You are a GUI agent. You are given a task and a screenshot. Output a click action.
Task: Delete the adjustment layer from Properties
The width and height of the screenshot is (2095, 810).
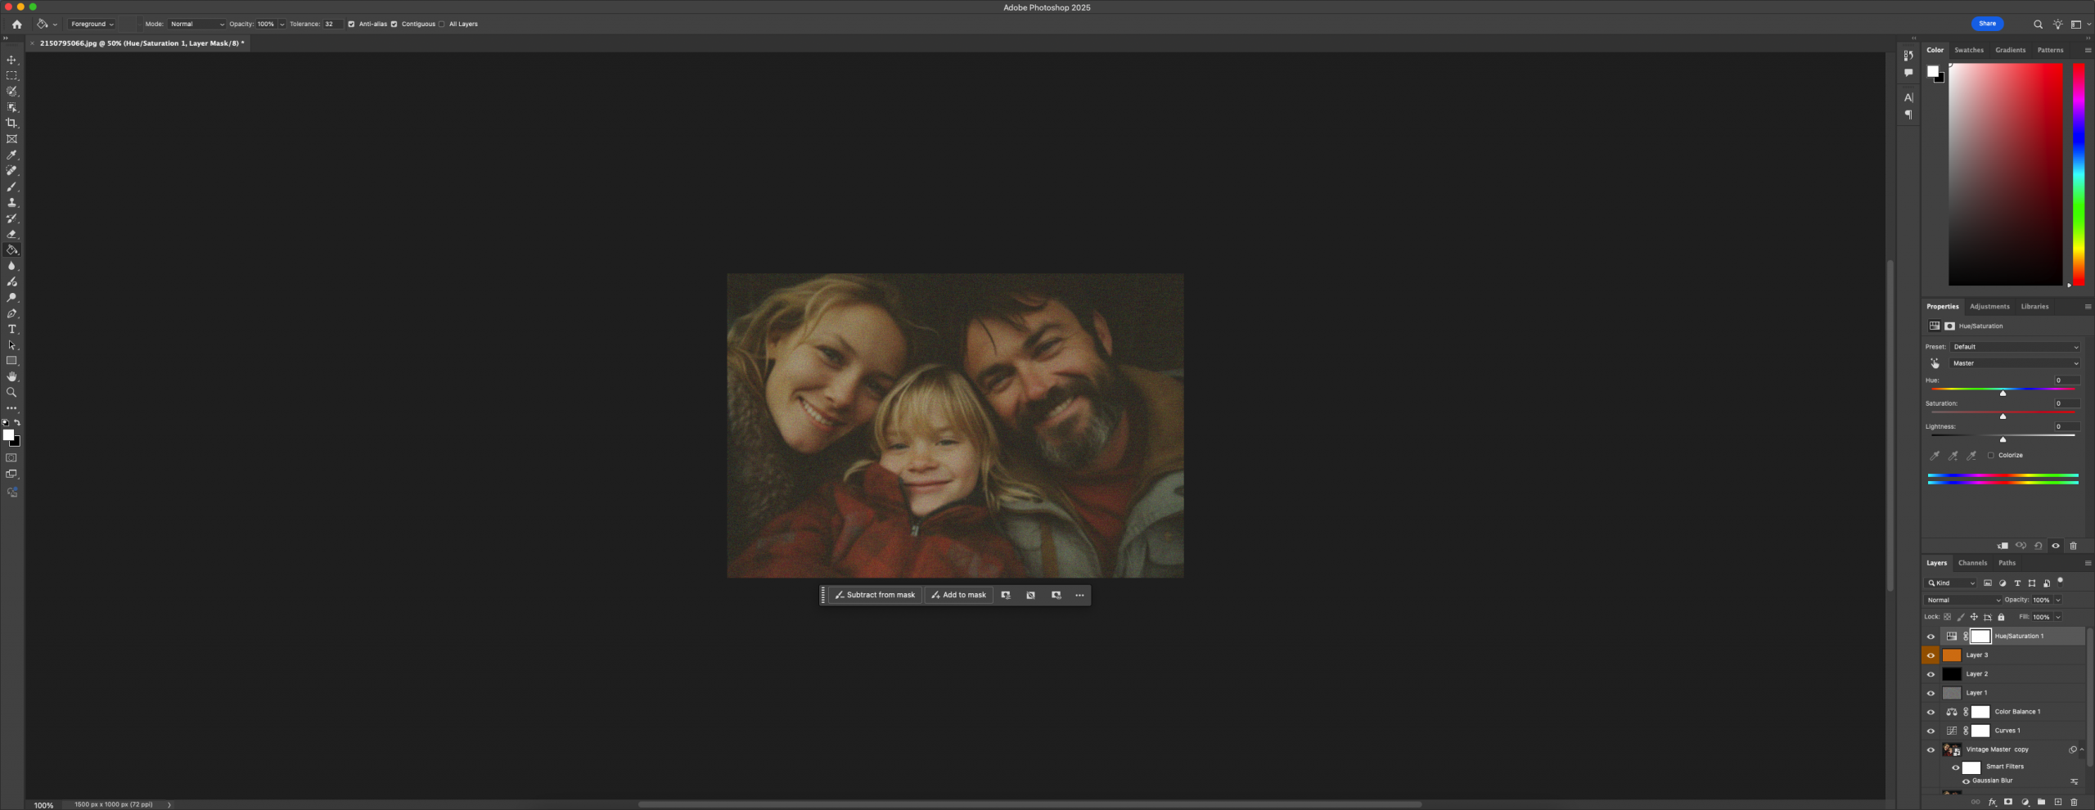click(2073, 546)
